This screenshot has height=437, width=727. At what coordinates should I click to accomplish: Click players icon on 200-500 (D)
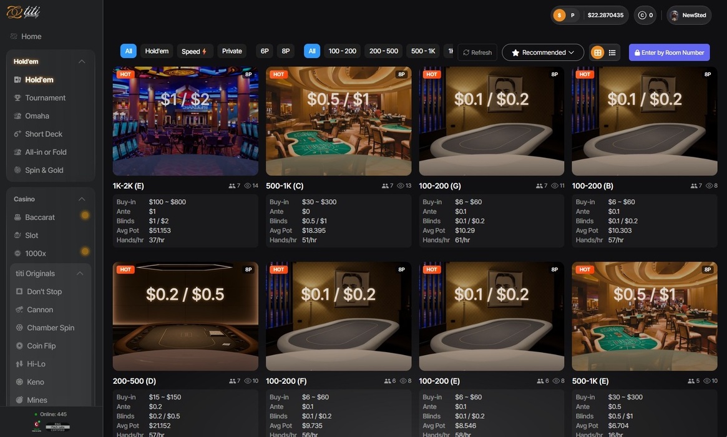click(x=232, y=381)
